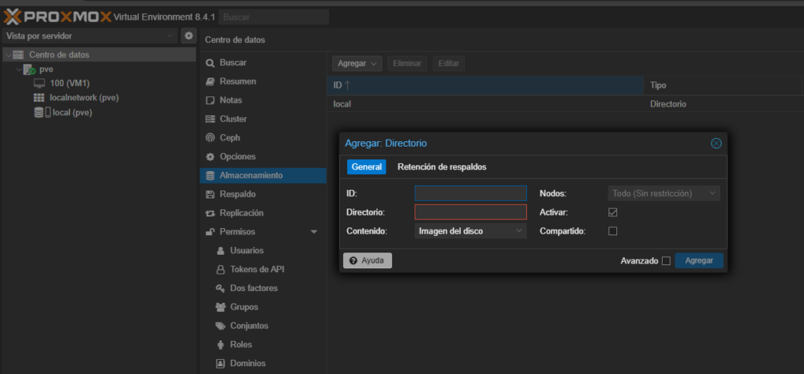Click the localnetwork (pve) grid icon

pos(39,98)
